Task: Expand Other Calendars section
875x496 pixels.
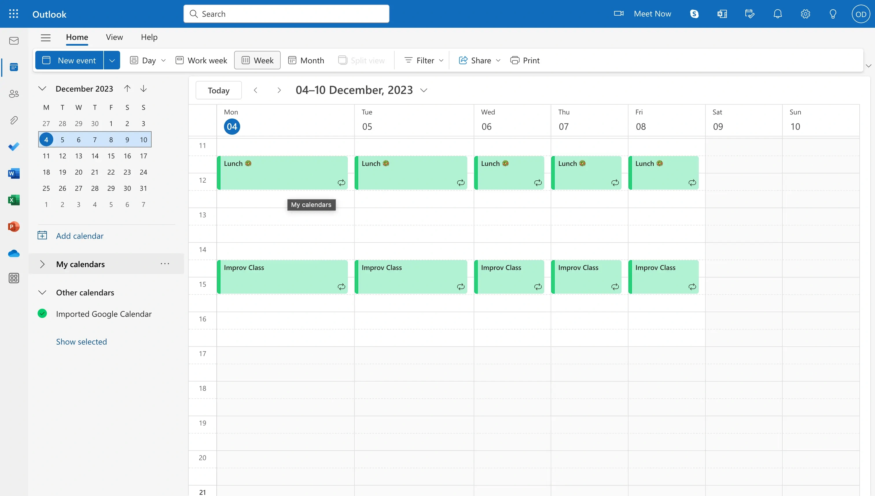Action: click(x=42, y=293)
